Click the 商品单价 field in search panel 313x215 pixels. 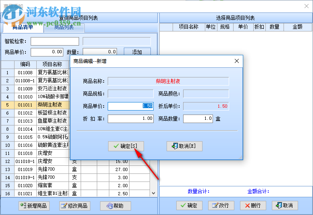tap(47, 52)
